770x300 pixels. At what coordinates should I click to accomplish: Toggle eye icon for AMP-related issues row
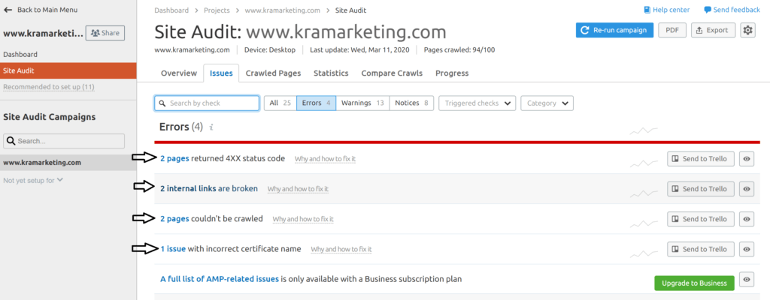coord(747,280)
